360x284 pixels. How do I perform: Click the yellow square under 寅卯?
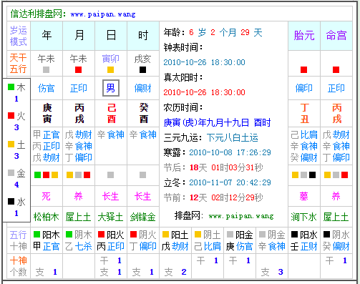tap(110, 69)
